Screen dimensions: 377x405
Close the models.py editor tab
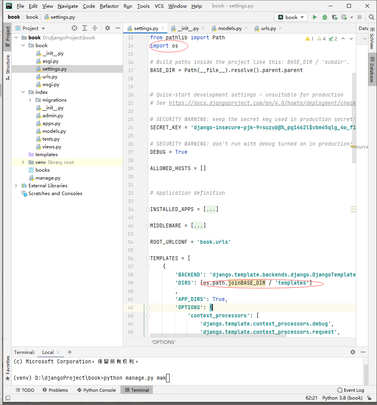tap(246, 28)
